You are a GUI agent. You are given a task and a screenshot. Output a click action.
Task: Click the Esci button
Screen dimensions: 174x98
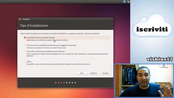point(82,73)
